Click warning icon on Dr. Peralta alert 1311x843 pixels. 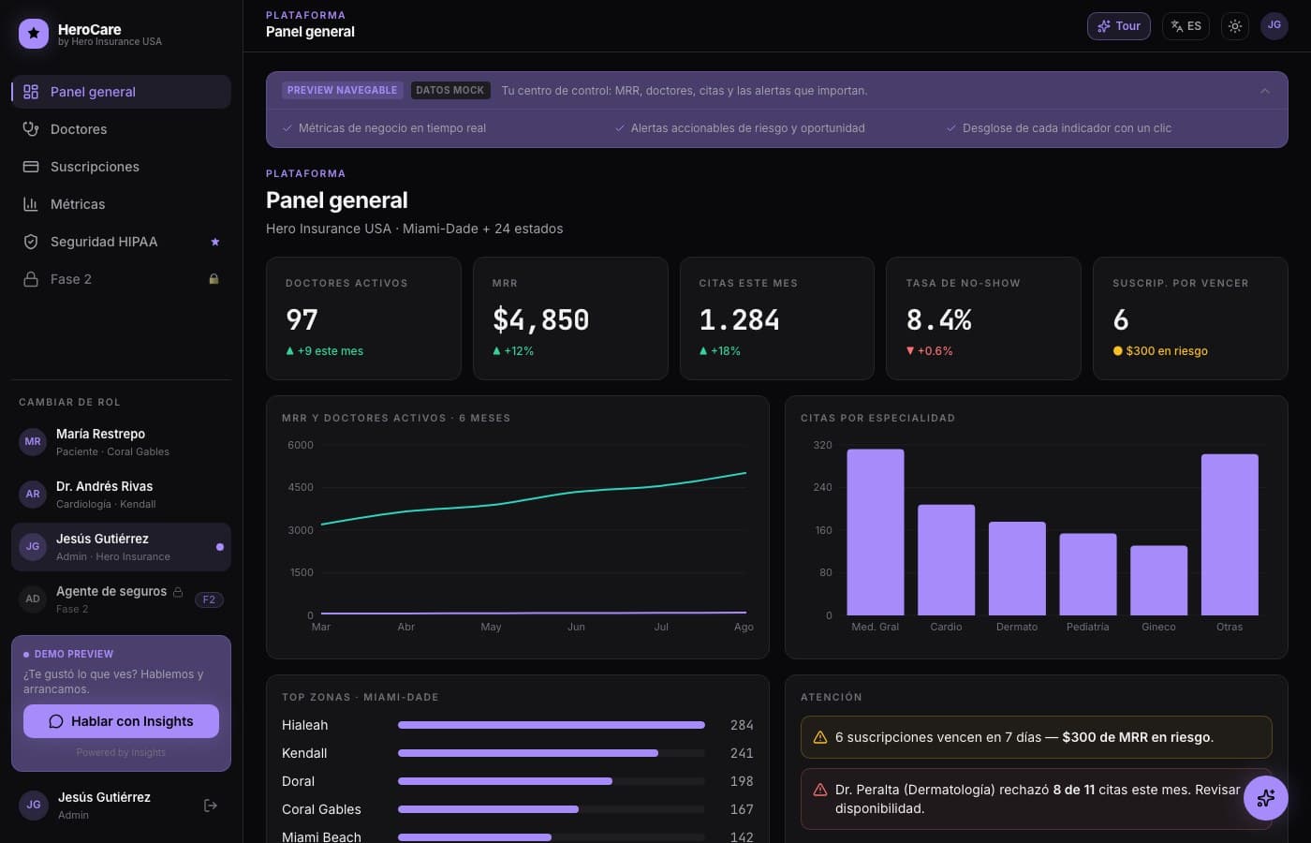[820, 790]
